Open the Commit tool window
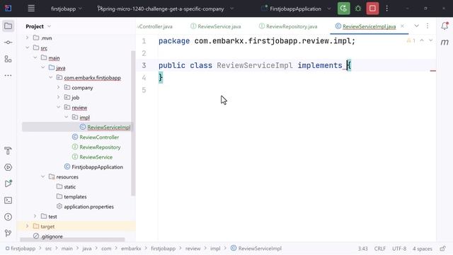Screen dimensions: 453x255 click(x=8, y=42)
